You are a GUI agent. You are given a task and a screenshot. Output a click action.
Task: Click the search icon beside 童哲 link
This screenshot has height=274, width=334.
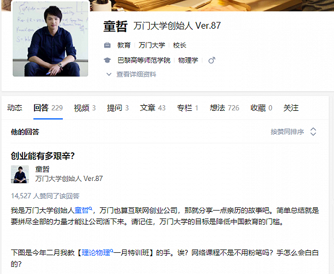coord(90,209)
